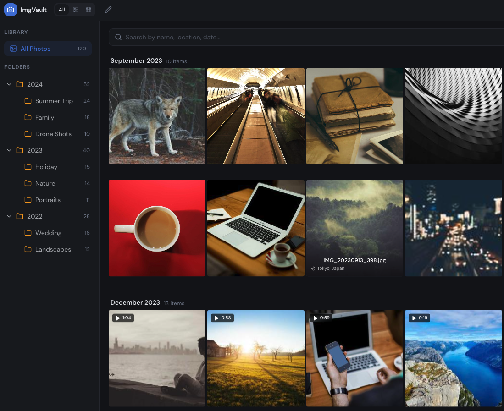Open the escalator tunnel photo

256,116
